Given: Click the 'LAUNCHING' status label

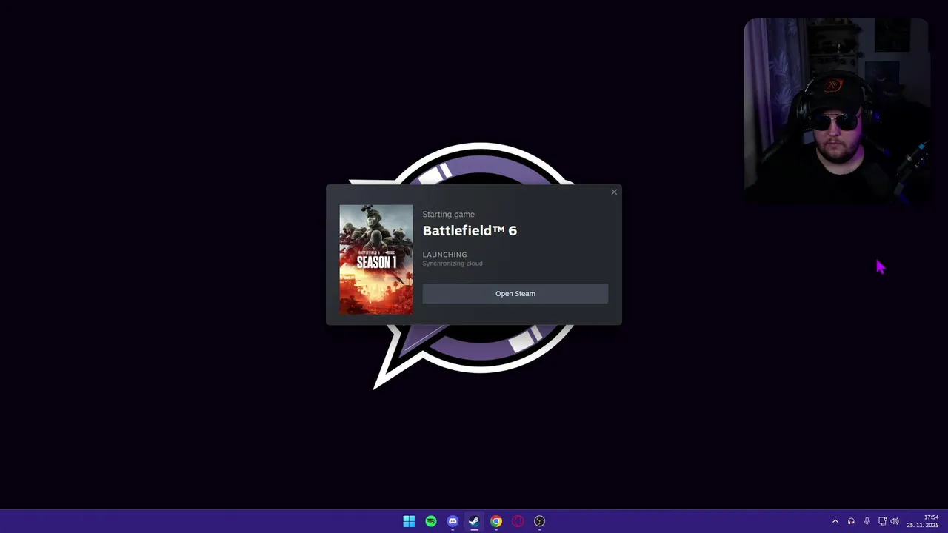Looking at the screenshot, I should tap(445, 255).
